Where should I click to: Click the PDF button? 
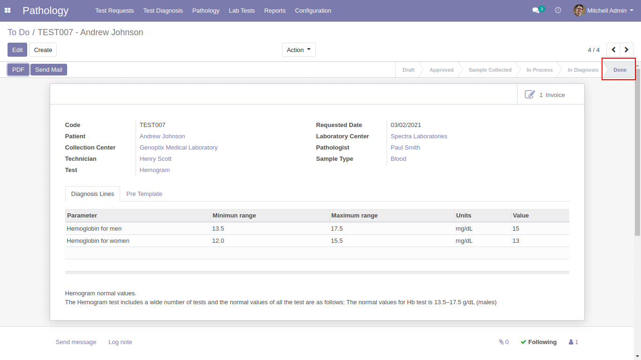(x=18, y=70)
